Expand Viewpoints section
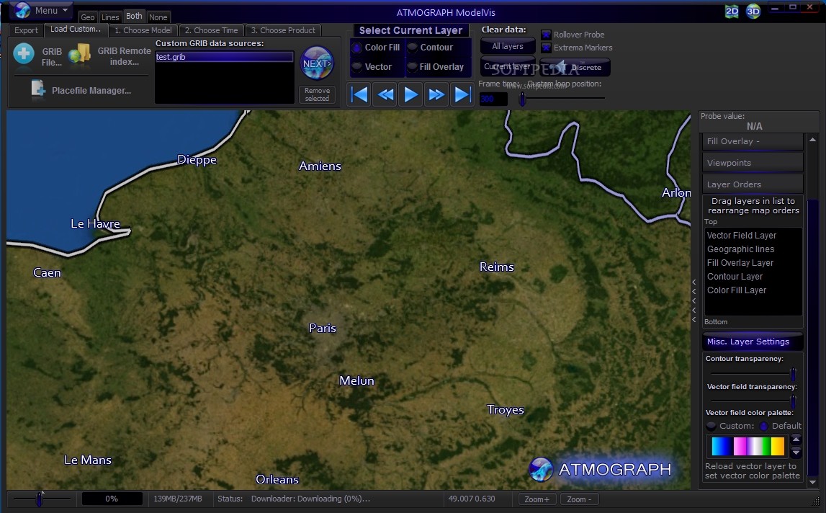Image resolution: width=826 pixels, height=513 pixels. (x=753, y=163)
